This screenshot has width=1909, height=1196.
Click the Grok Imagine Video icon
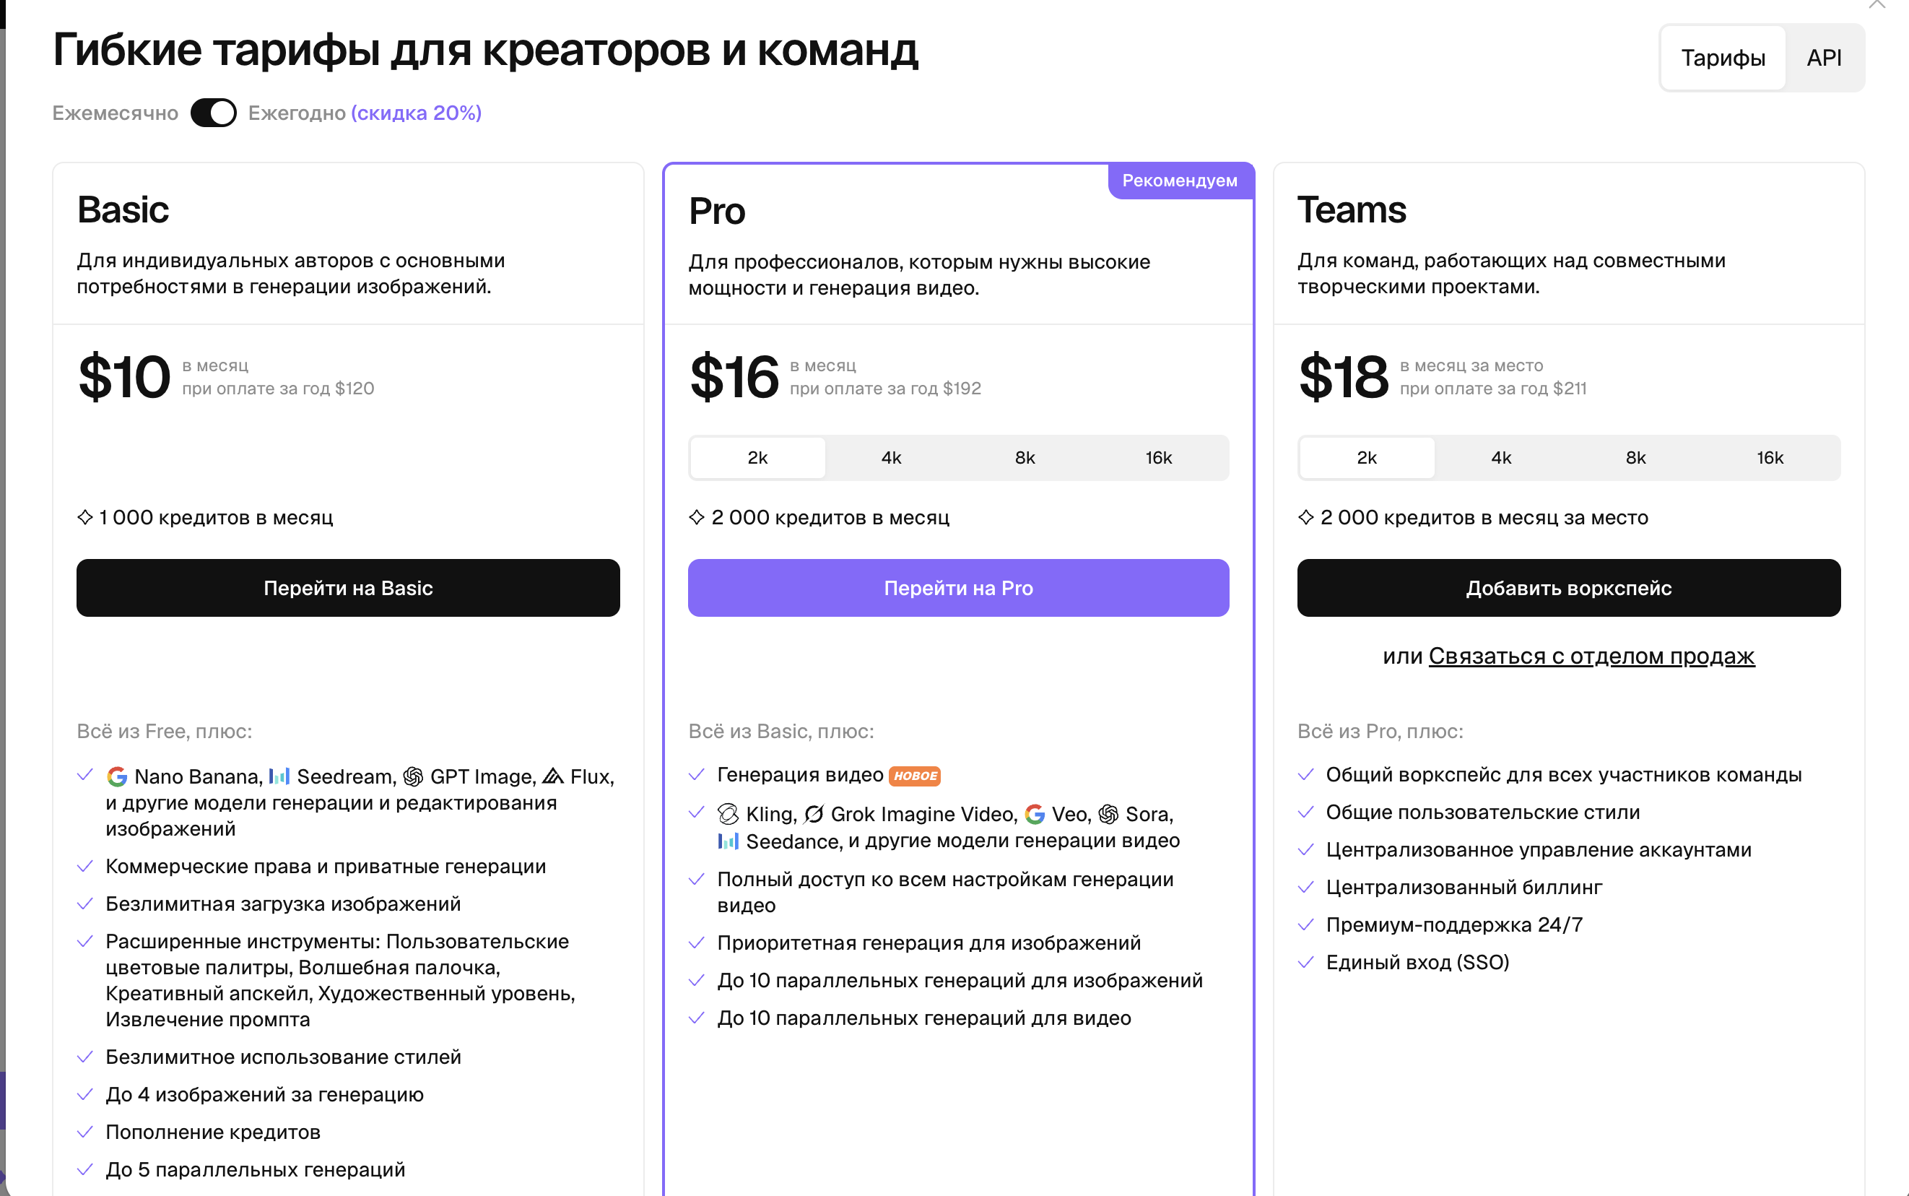point(814,814)
